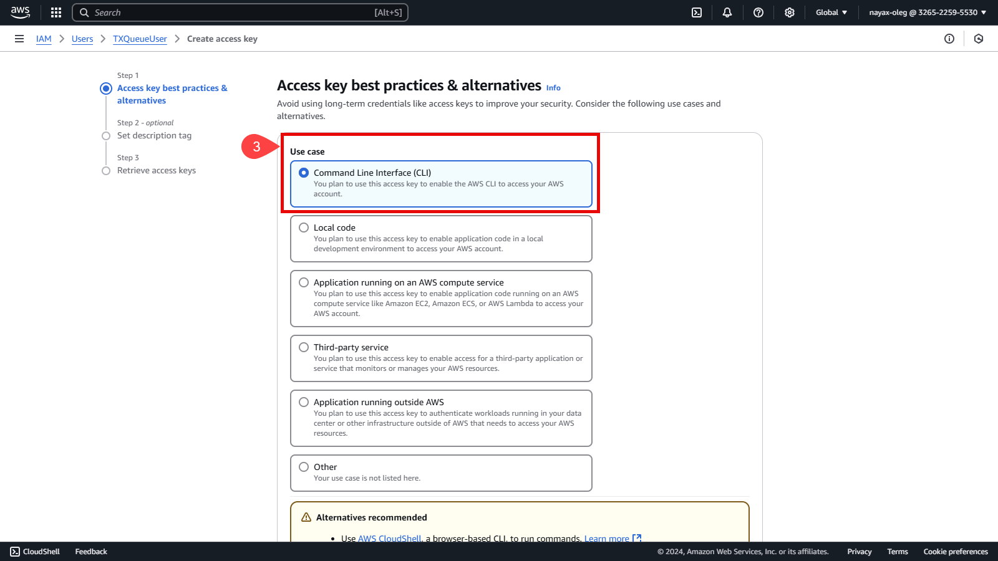Screen dimensions: 998x561
Task: Launch CloudShell from top bar icon
Action: click(x=697, y=12)
